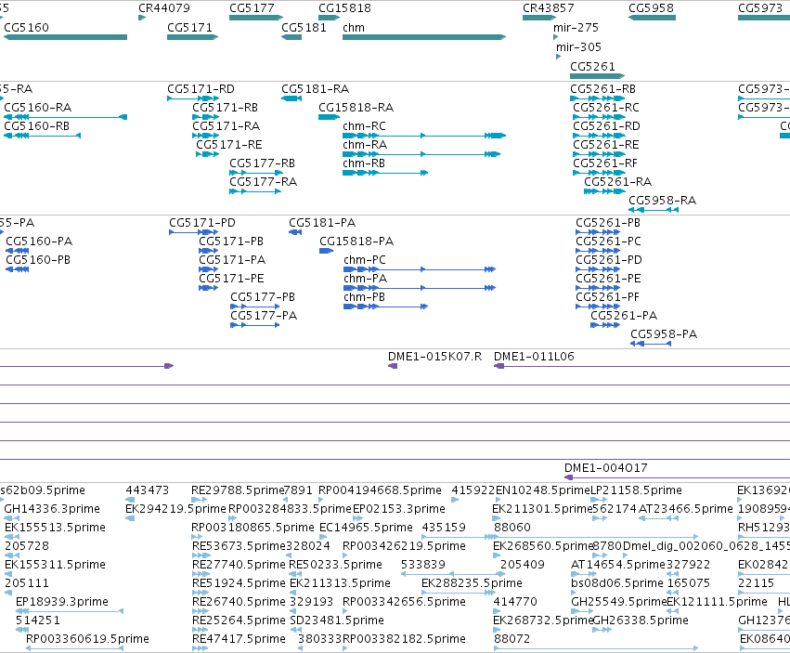Select the CR44079 gene label

[164, 8]
